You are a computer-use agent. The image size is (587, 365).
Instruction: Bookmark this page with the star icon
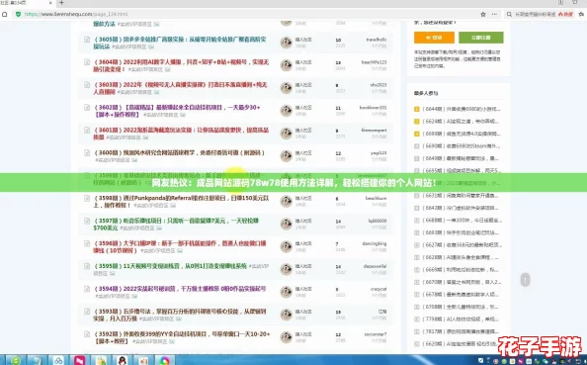(x=483, y=14)
